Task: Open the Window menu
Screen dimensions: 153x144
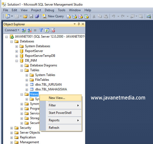Action: (75, 10)
